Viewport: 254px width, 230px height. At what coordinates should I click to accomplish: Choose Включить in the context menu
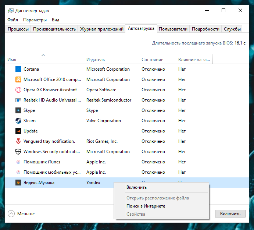[161, 187]
